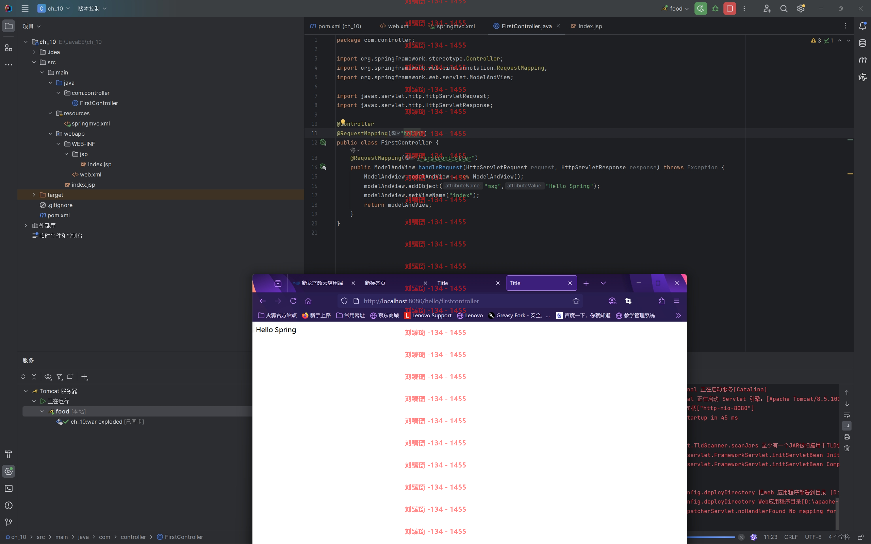Open the code with me account icon
The height and width of the screenshot is (544, 871).
click(767, 8)
